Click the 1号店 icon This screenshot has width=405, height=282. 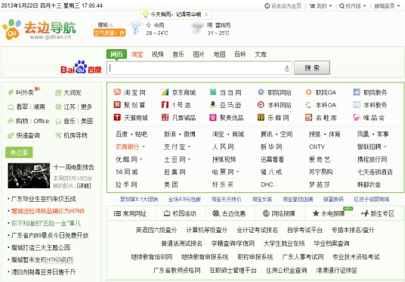(165, 104)
